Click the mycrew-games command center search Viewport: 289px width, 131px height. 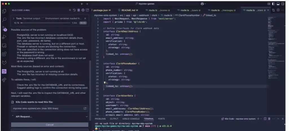coord(145,4)
